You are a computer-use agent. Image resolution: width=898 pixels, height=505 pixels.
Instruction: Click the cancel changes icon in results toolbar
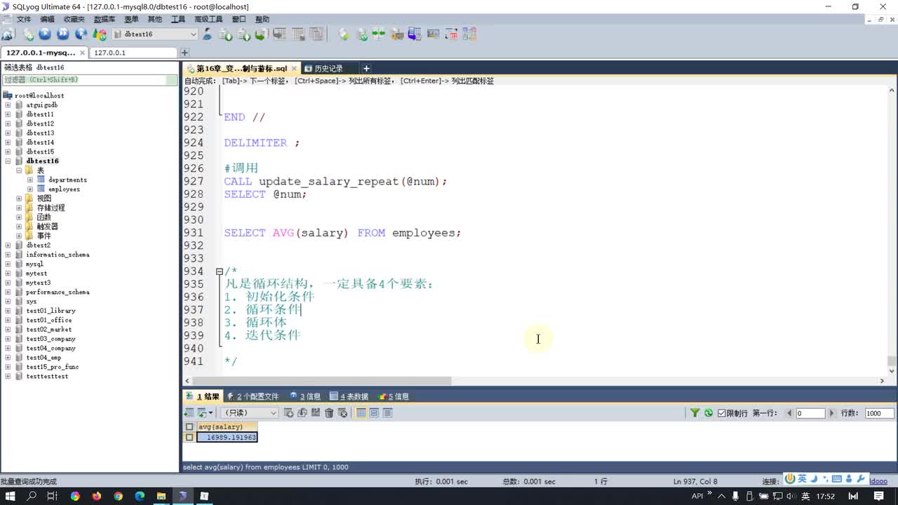pos(342,413)
